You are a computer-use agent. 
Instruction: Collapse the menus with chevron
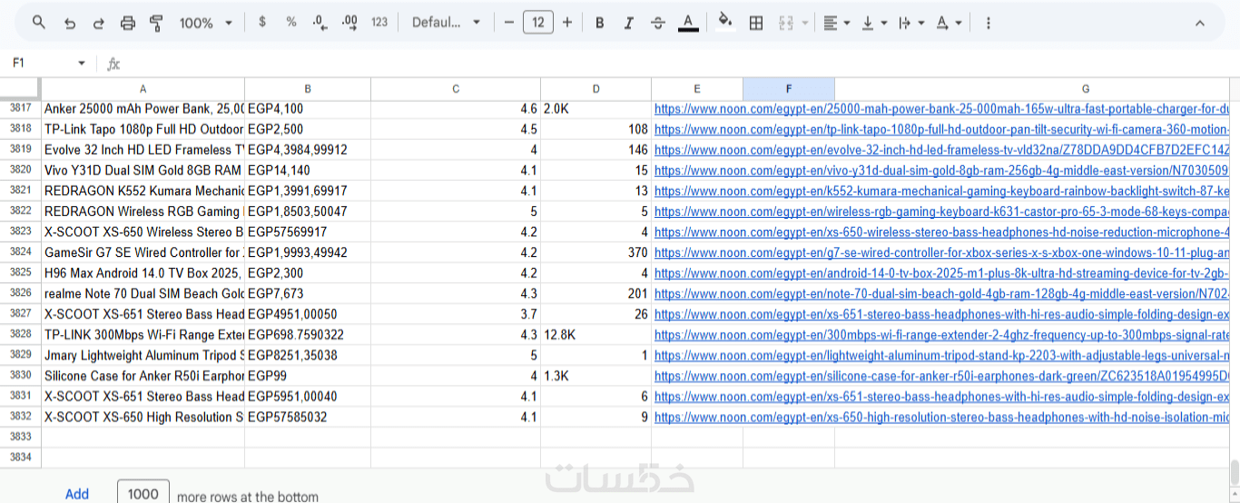[x=1200, y=23]
